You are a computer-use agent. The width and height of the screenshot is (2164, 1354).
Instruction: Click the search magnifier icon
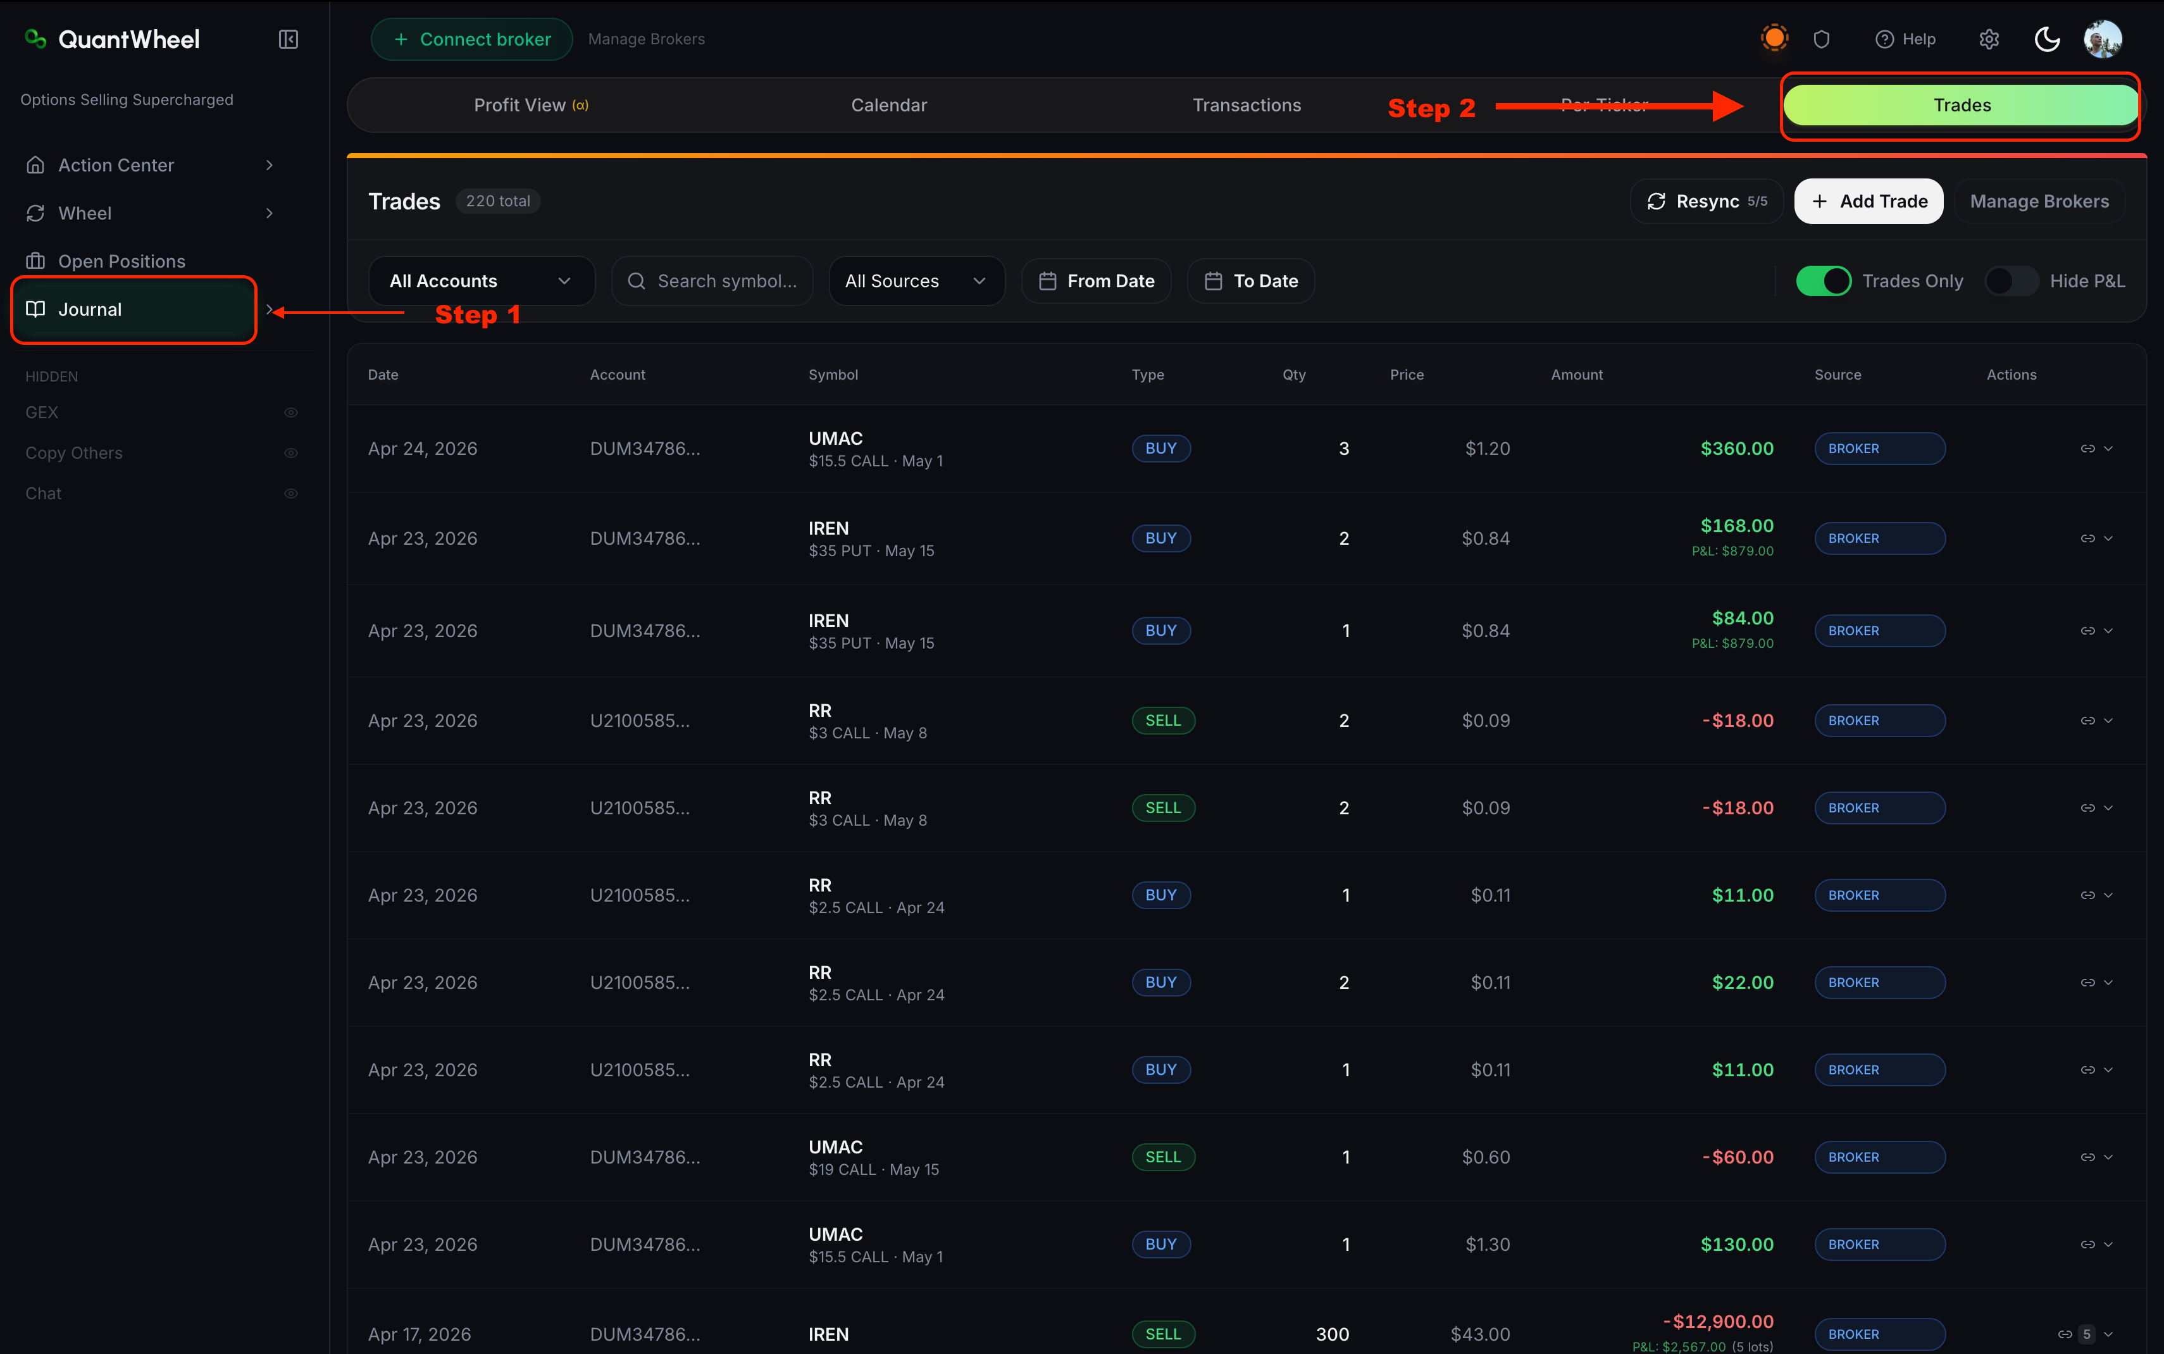pyautogui.click(x=637, y=281)
